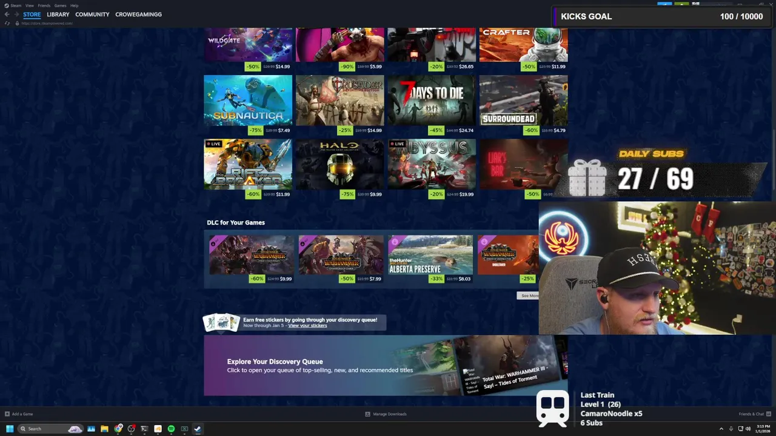Screen dimensions: 776x436
Task: Switch to the COMMUNITY tab
Action: point(92,15)
